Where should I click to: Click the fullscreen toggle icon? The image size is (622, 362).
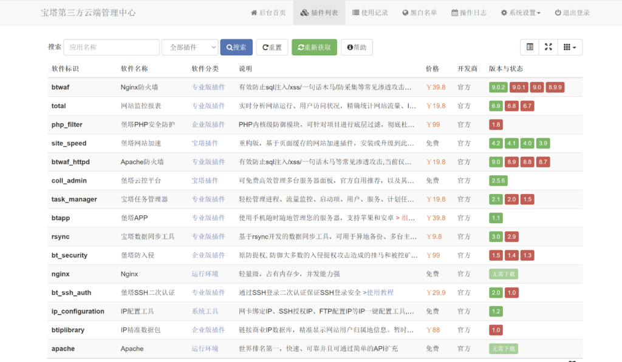(548, 47)
